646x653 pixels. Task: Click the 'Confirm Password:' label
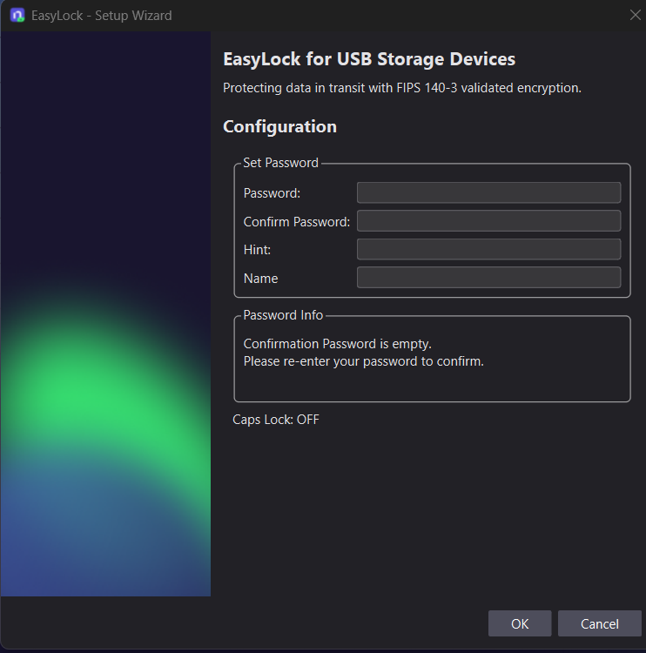coord(297,222)
